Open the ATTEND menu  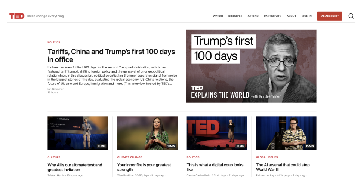tap(253, 16)
